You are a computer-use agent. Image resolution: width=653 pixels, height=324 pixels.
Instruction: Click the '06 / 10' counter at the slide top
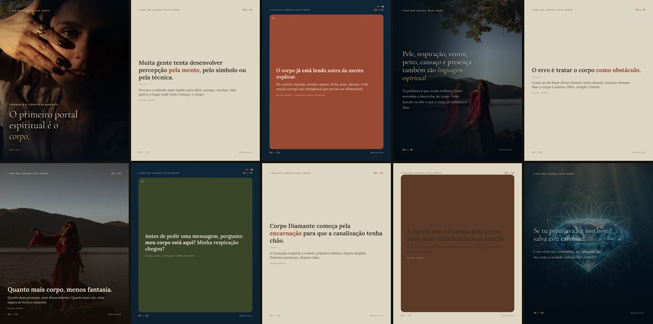(116, 173)
